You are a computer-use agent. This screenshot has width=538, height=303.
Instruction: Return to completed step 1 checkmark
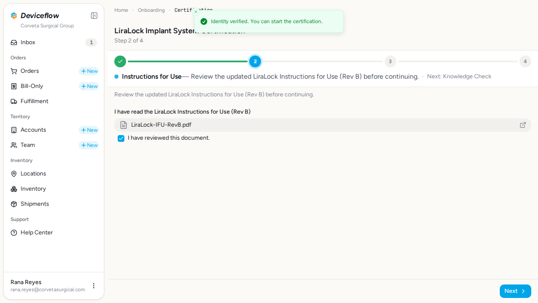click(120, 61)
